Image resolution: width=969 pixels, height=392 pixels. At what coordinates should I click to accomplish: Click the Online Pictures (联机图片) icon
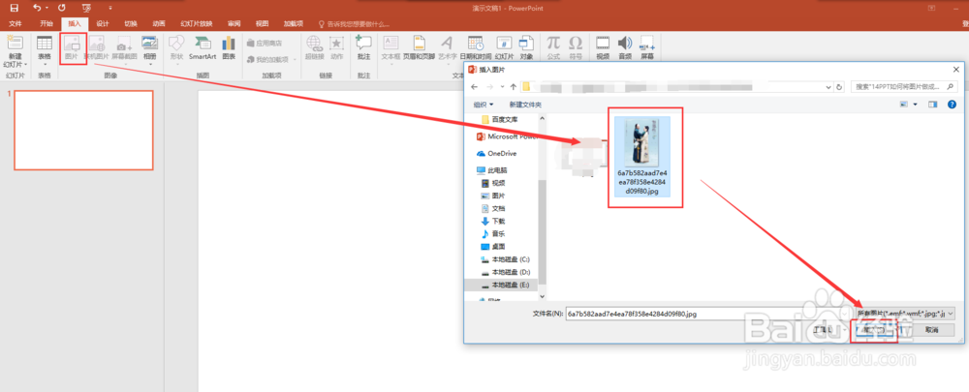point(96,48)
